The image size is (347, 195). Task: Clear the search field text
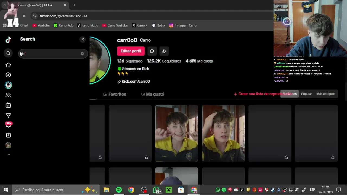[82, 53]
